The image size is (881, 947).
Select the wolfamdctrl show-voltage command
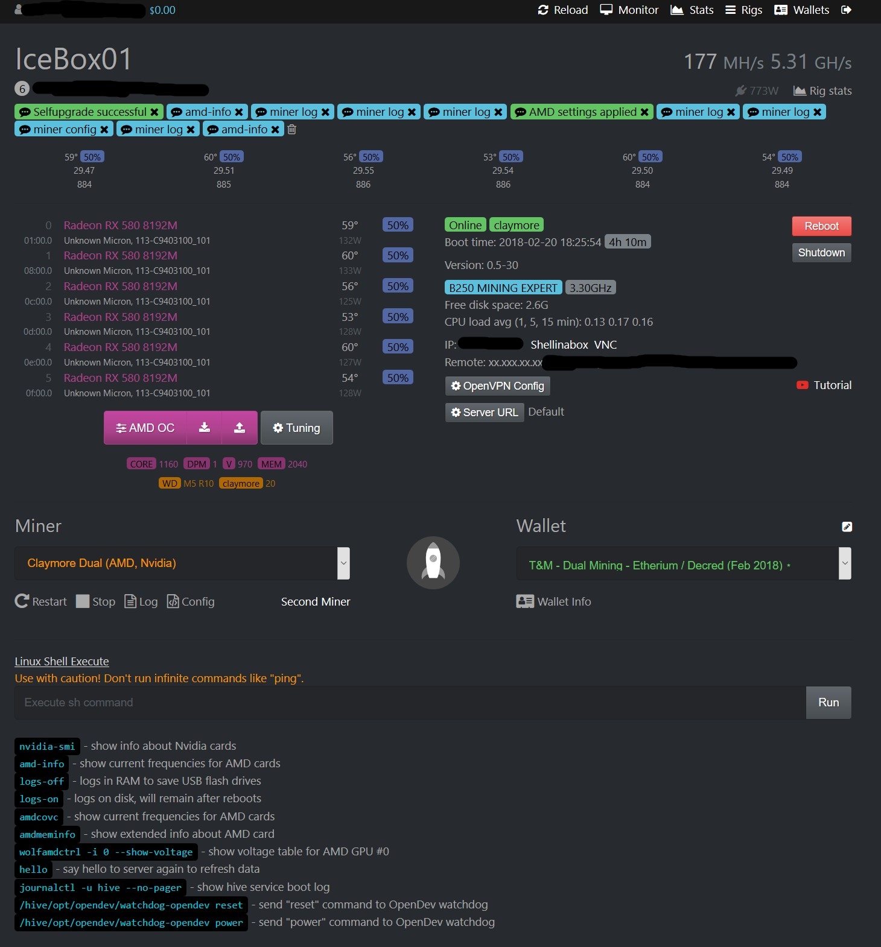coord(106,852)
